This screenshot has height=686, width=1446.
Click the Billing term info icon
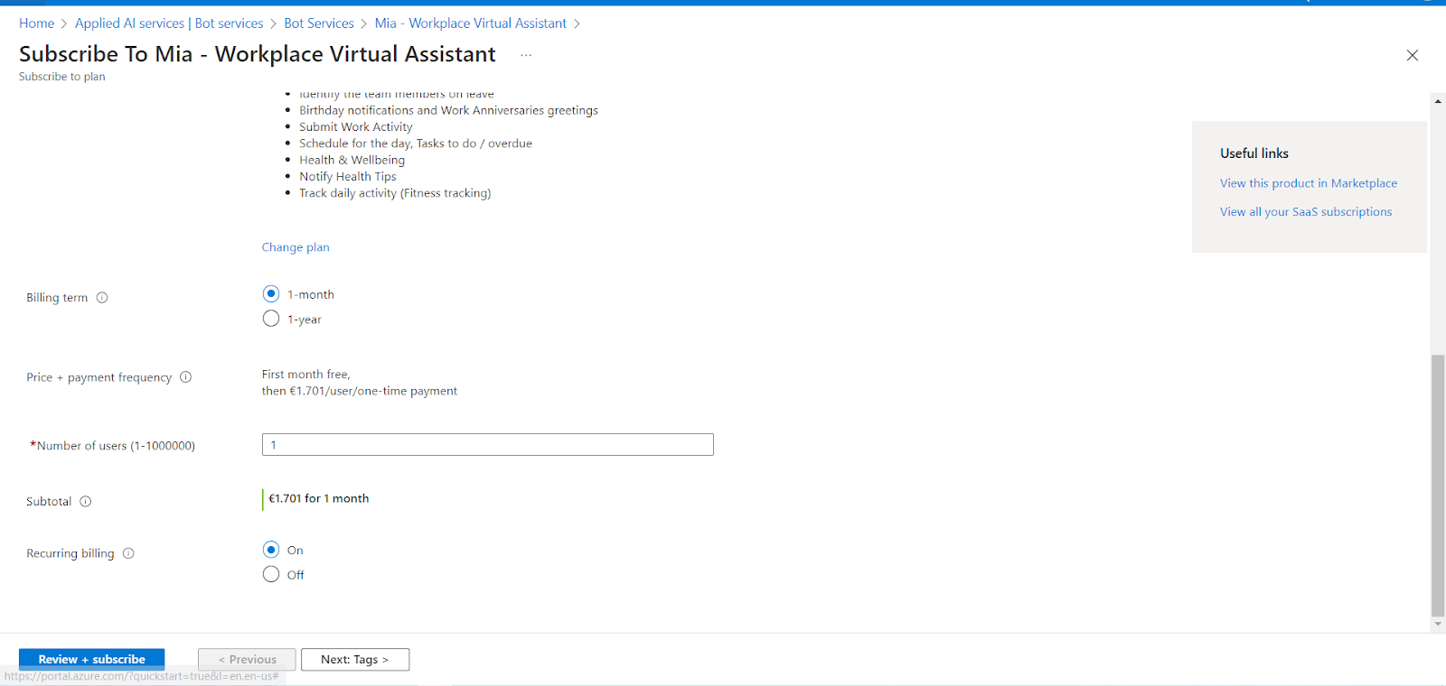tap(102, 298)
